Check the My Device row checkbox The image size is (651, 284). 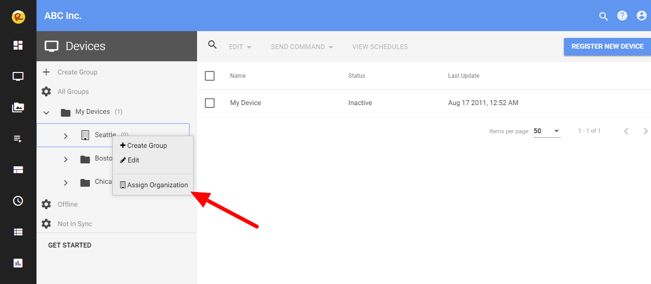point(210,103)
